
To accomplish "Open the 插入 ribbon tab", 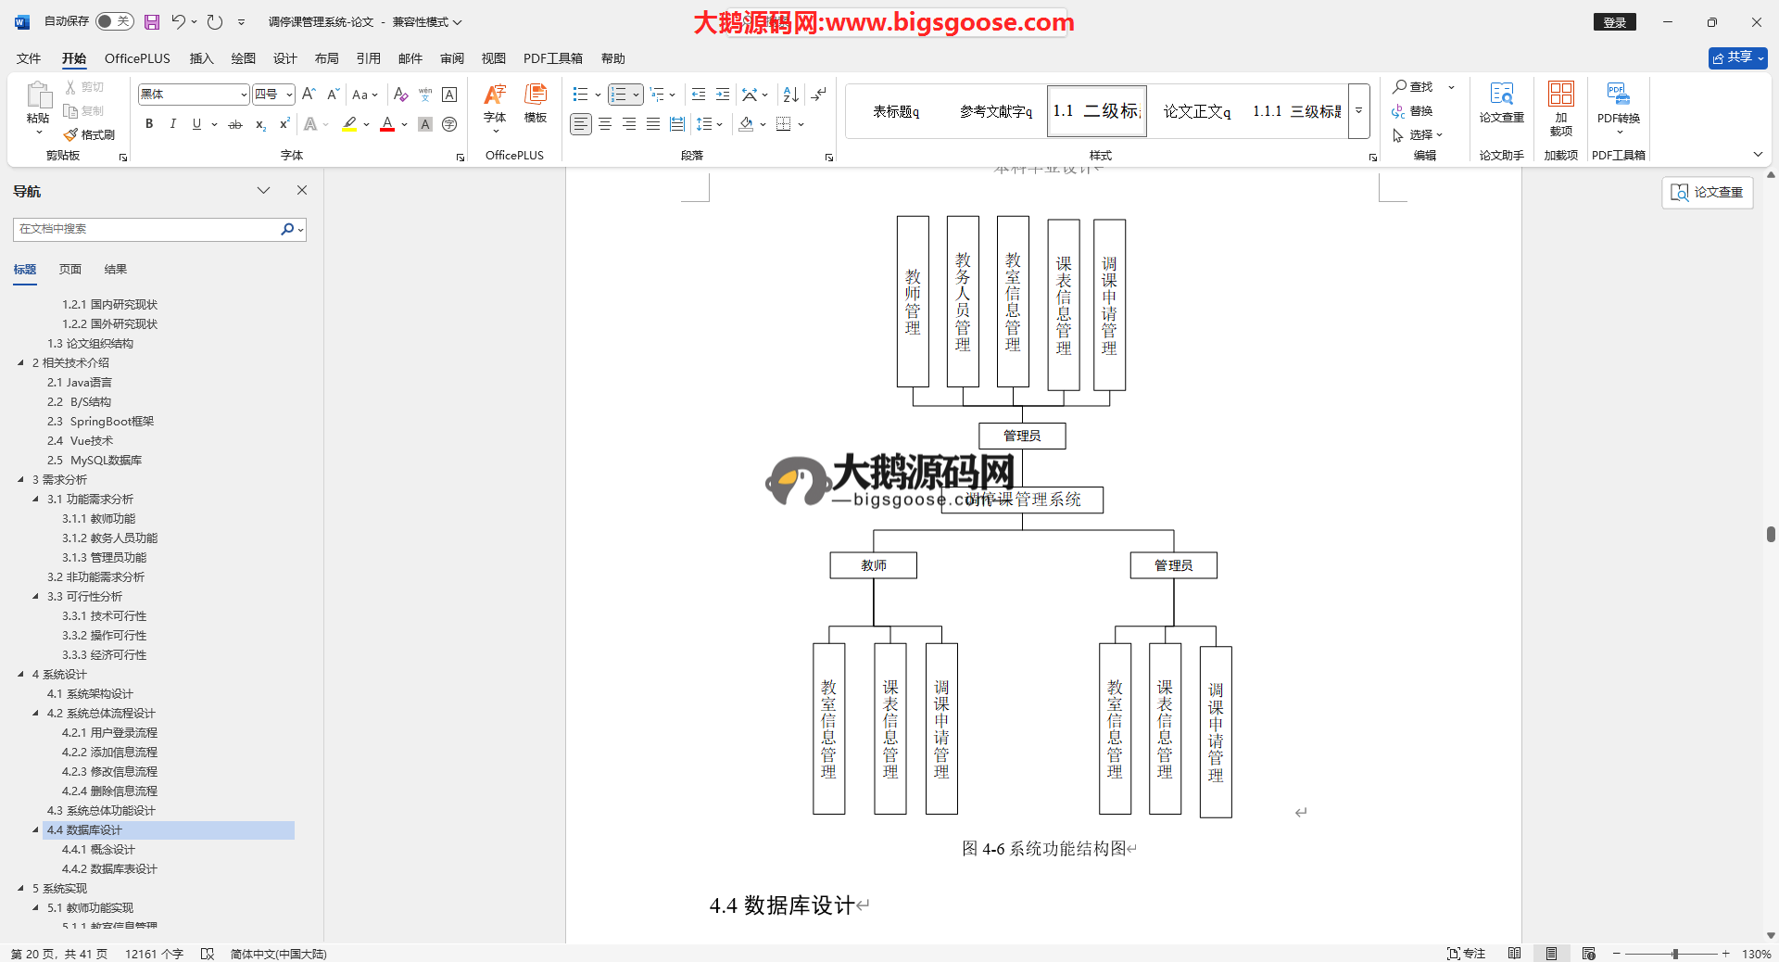I will [x=201, y=58].
